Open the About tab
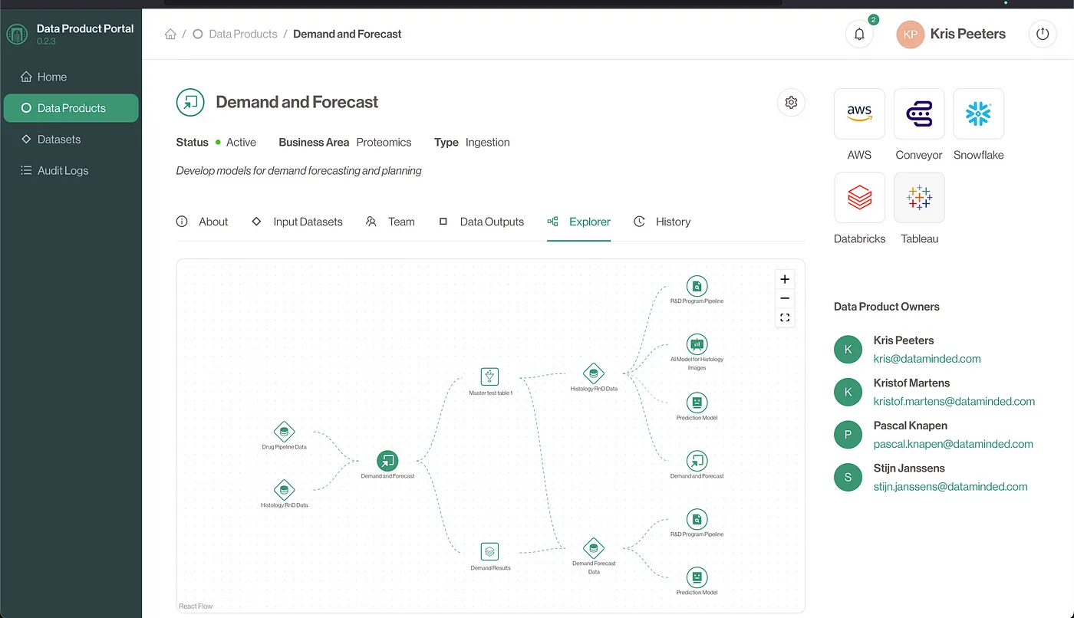This screenshot has height=618, width=1074. (203, 222)
